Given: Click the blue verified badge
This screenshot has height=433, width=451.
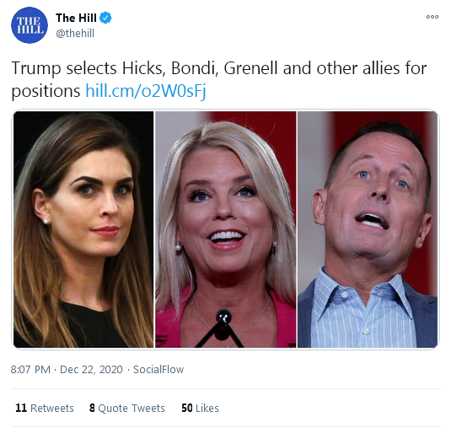Looking at the screenshot, I should pos(105,18).
